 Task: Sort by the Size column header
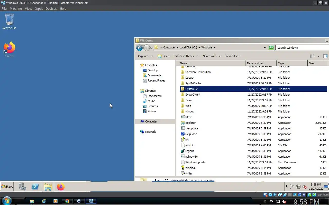click(x=318, y=63)
